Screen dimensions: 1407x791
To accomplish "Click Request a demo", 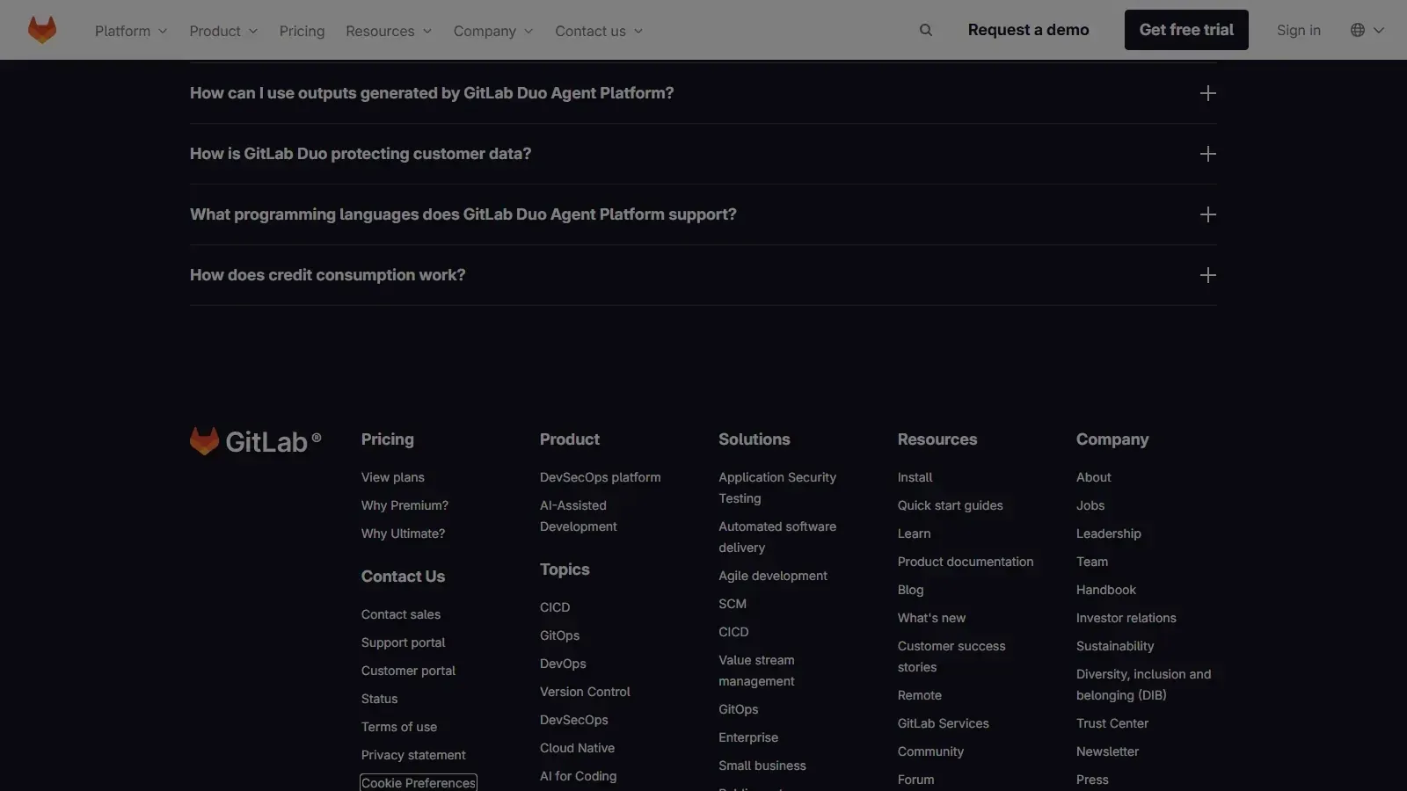I will 1028,30.
